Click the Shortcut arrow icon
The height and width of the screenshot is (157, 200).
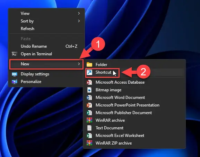point(89,72)
